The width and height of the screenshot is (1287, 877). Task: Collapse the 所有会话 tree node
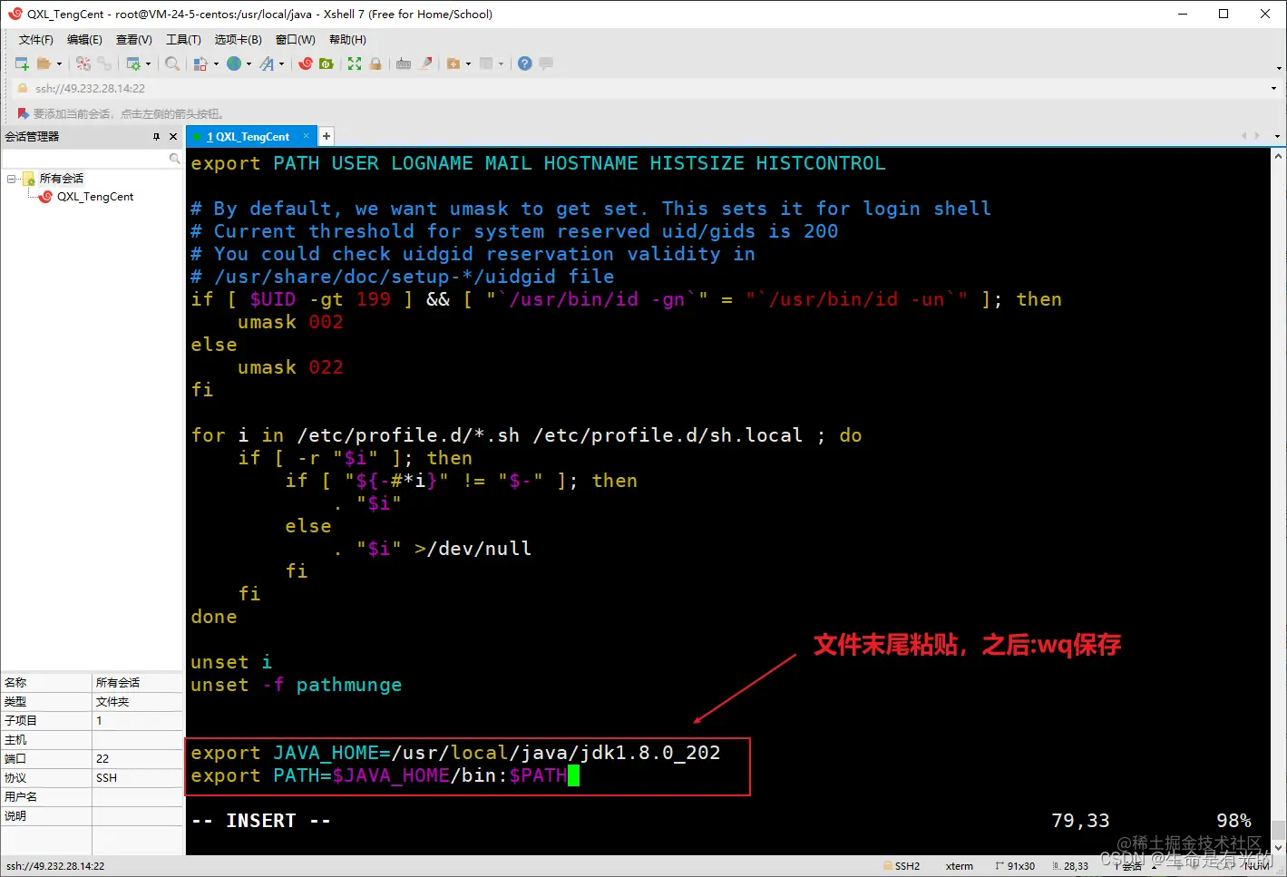(x=12, y=179)
